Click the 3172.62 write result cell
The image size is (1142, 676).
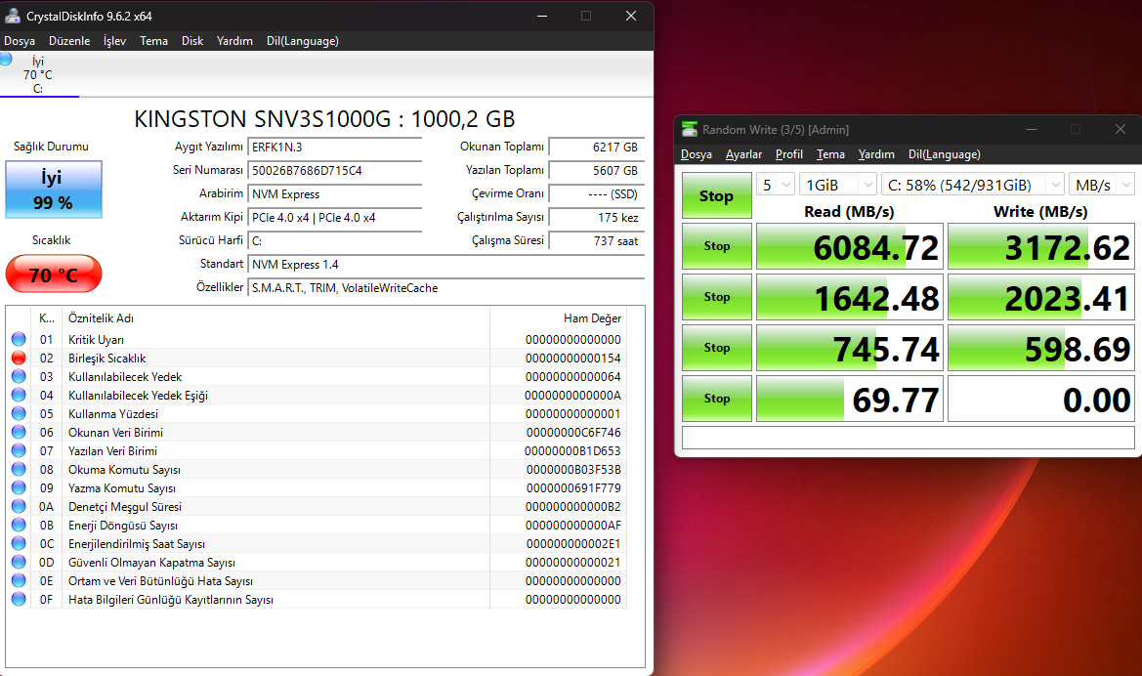[1040, 247]
